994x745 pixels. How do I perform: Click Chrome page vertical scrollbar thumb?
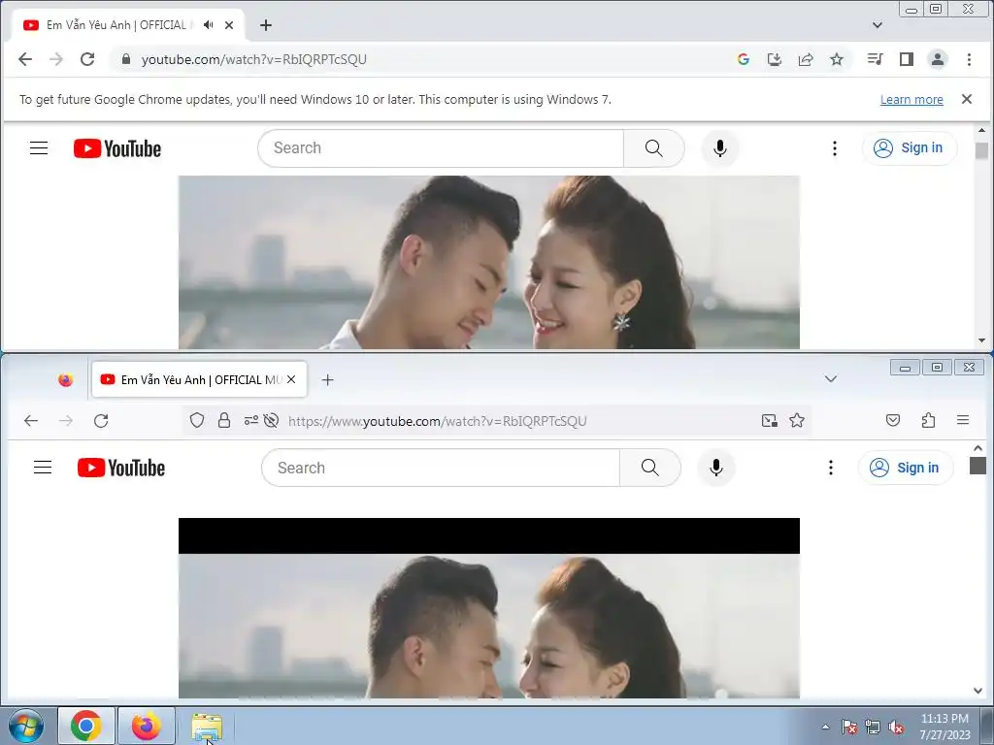click(981, 150)
